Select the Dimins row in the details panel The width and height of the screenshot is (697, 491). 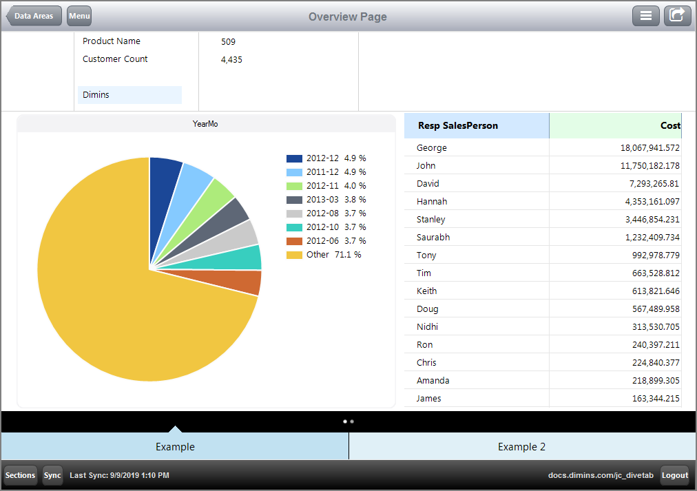(x=128, y=94)
